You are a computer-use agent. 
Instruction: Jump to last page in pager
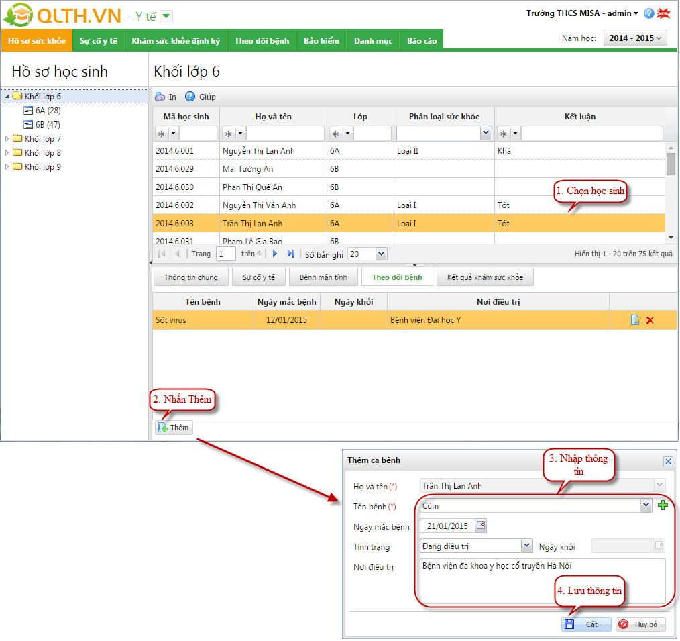pyautogui.click(x=290, y=254)
